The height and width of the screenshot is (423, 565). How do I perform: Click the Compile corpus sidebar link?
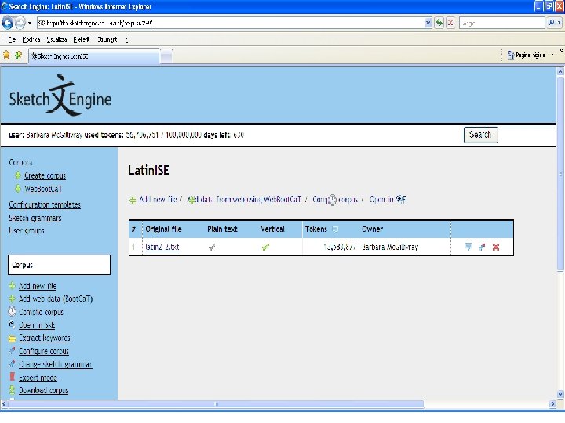[x=41, y=312]
